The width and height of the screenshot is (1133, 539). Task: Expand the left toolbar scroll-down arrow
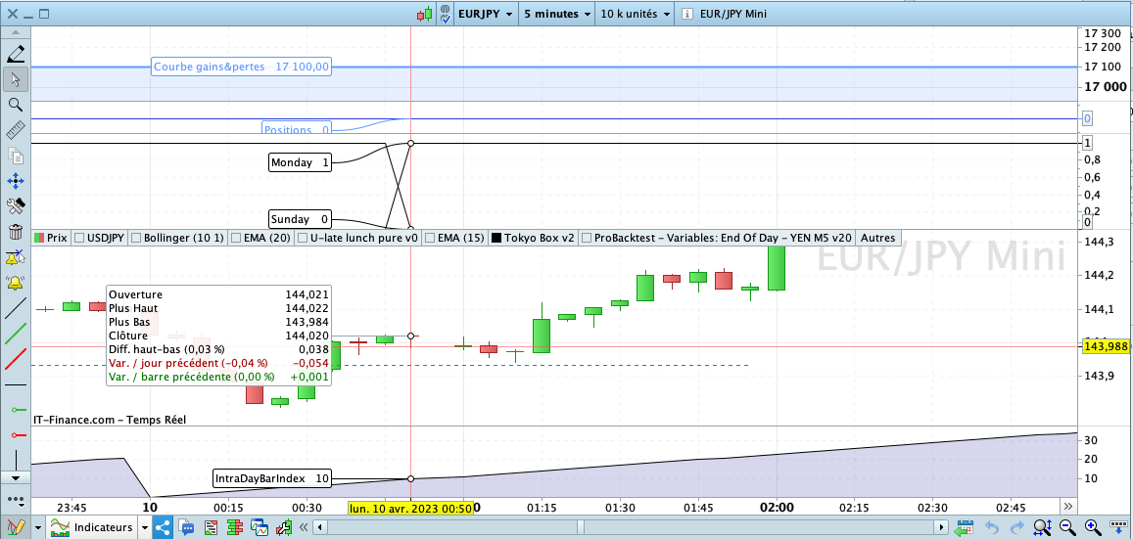point(15,477)
